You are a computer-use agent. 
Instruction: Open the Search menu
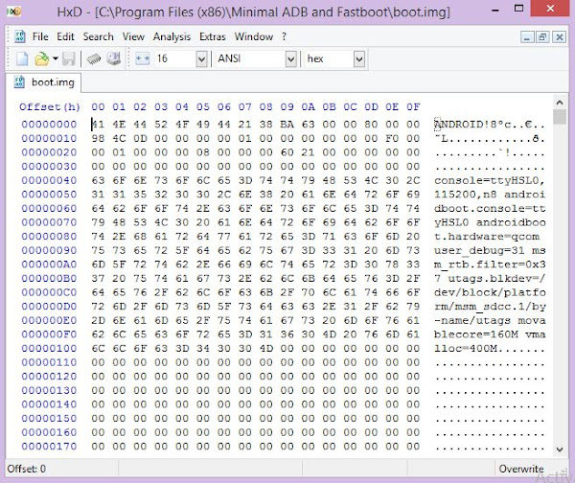tap(99, 36)
